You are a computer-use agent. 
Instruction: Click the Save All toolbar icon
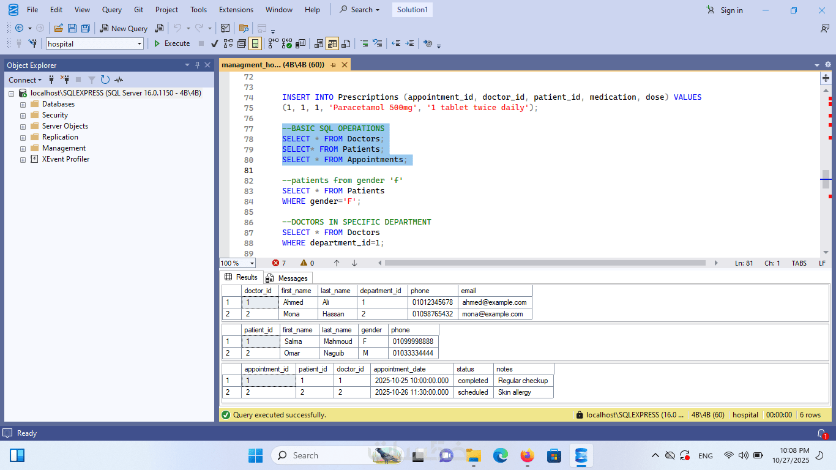86,28
